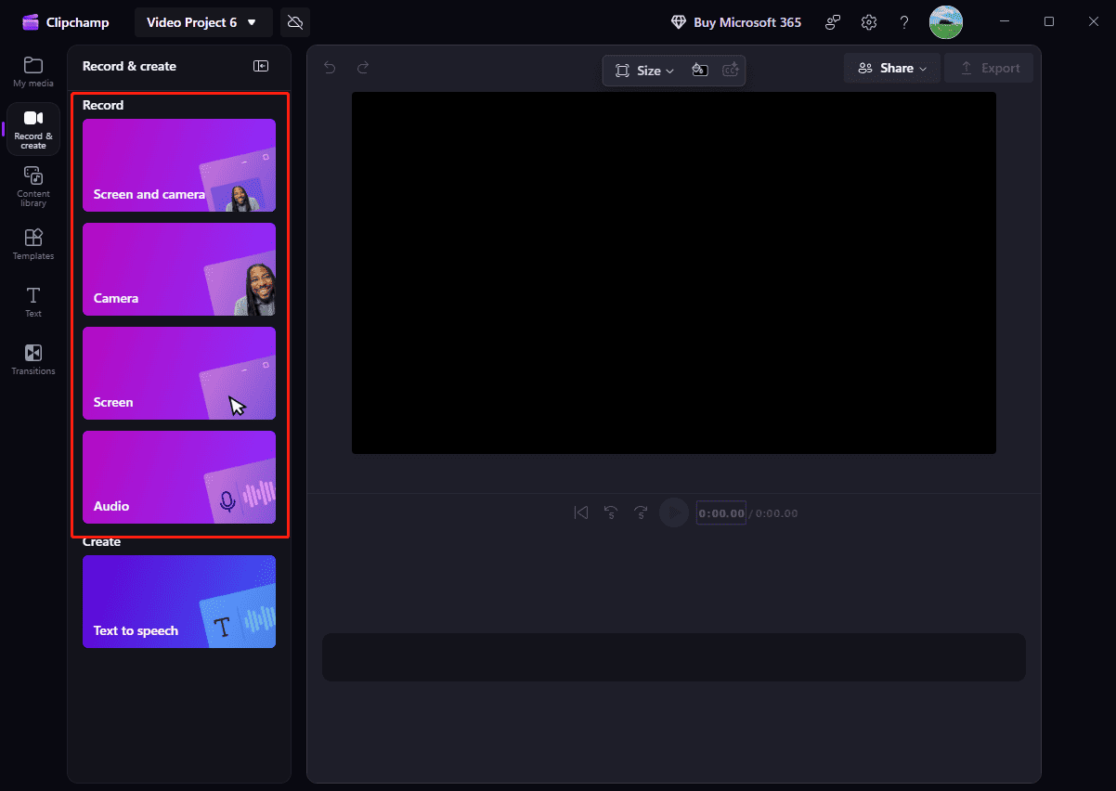The width and height of the screenshot is (1116, 791).
Task: Open the autocaptions tool
Action: (x=731, y=70)
